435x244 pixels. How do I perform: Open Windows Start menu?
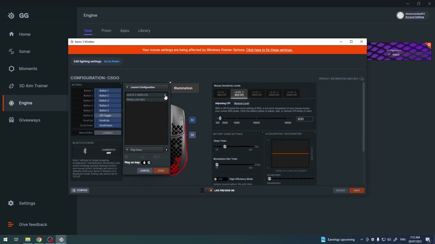pos(5,240)
